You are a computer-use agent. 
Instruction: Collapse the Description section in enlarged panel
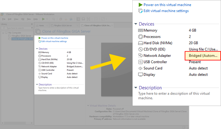136,88
